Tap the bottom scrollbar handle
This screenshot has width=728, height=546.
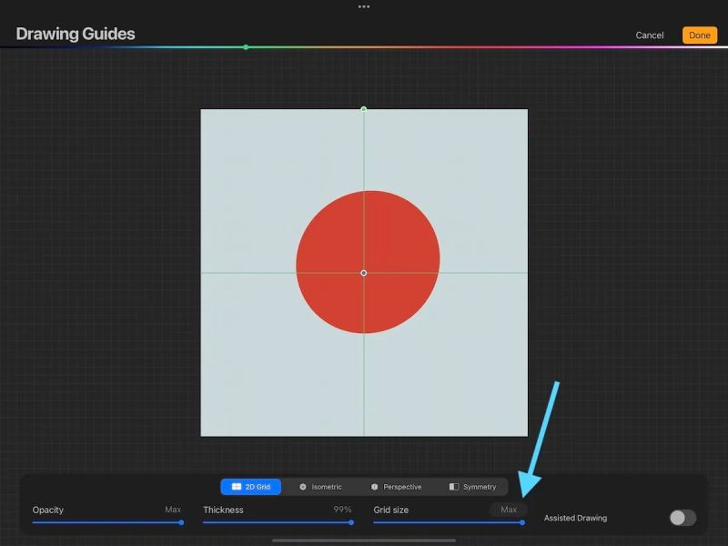click(364, 540)
